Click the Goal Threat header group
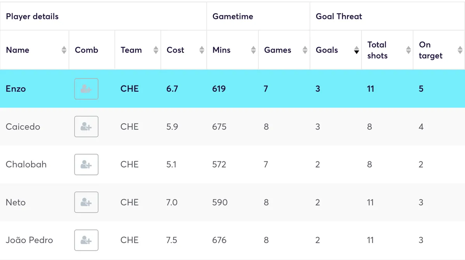 click(339, 16)
